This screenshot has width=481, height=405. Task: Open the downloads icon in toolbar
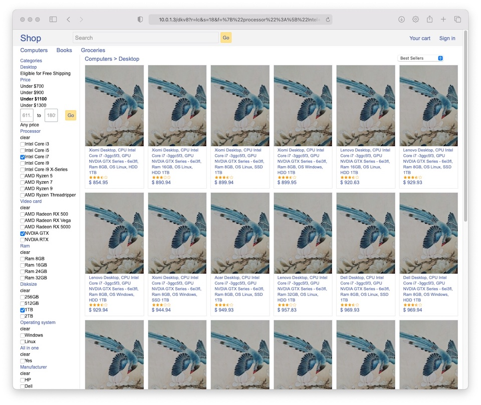click(401, 20)
